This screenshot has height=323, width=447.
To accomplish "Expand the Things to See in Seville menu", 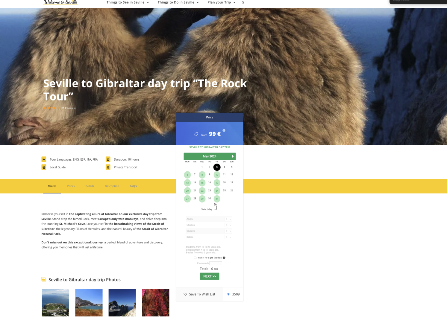I will [128, 2].
